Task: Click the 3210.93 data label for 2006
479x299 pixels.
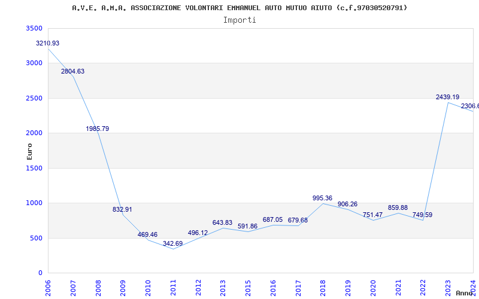Action: [x=48, y=43]
